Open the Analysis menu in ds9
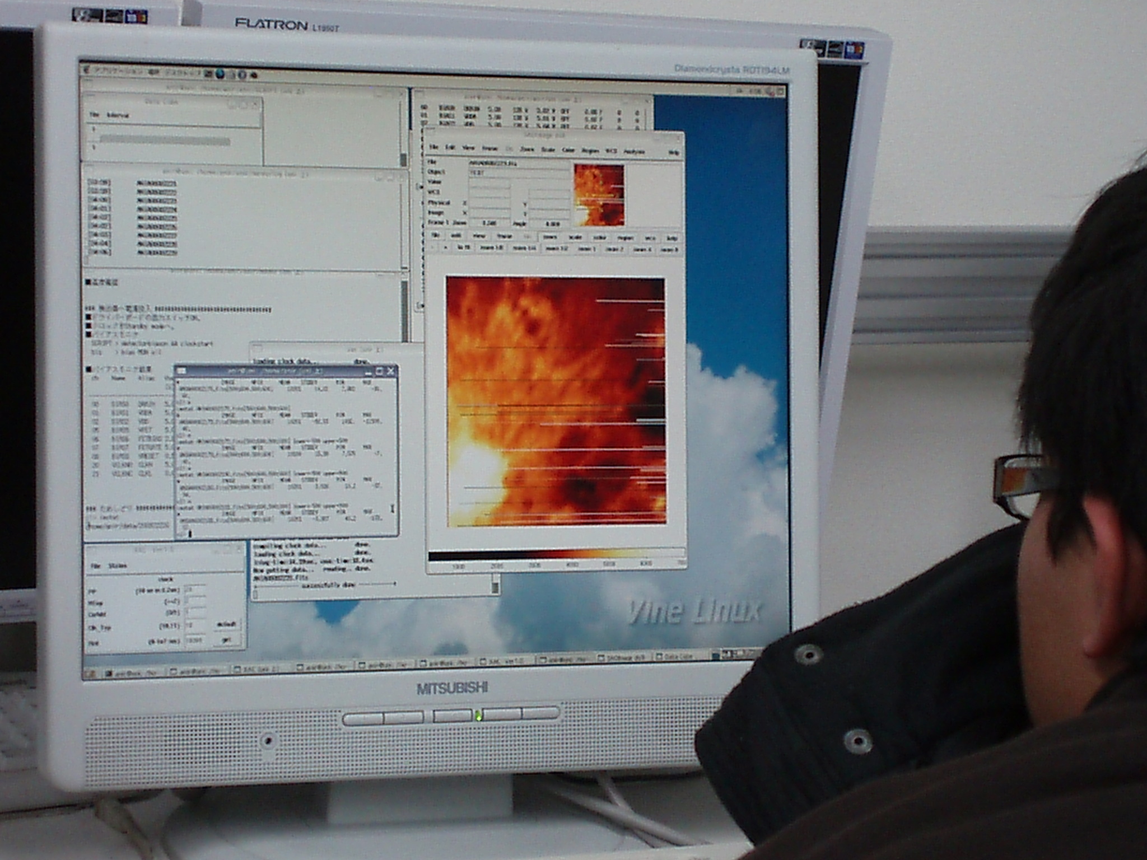The image size is (1147, 860). click(634, 152)
